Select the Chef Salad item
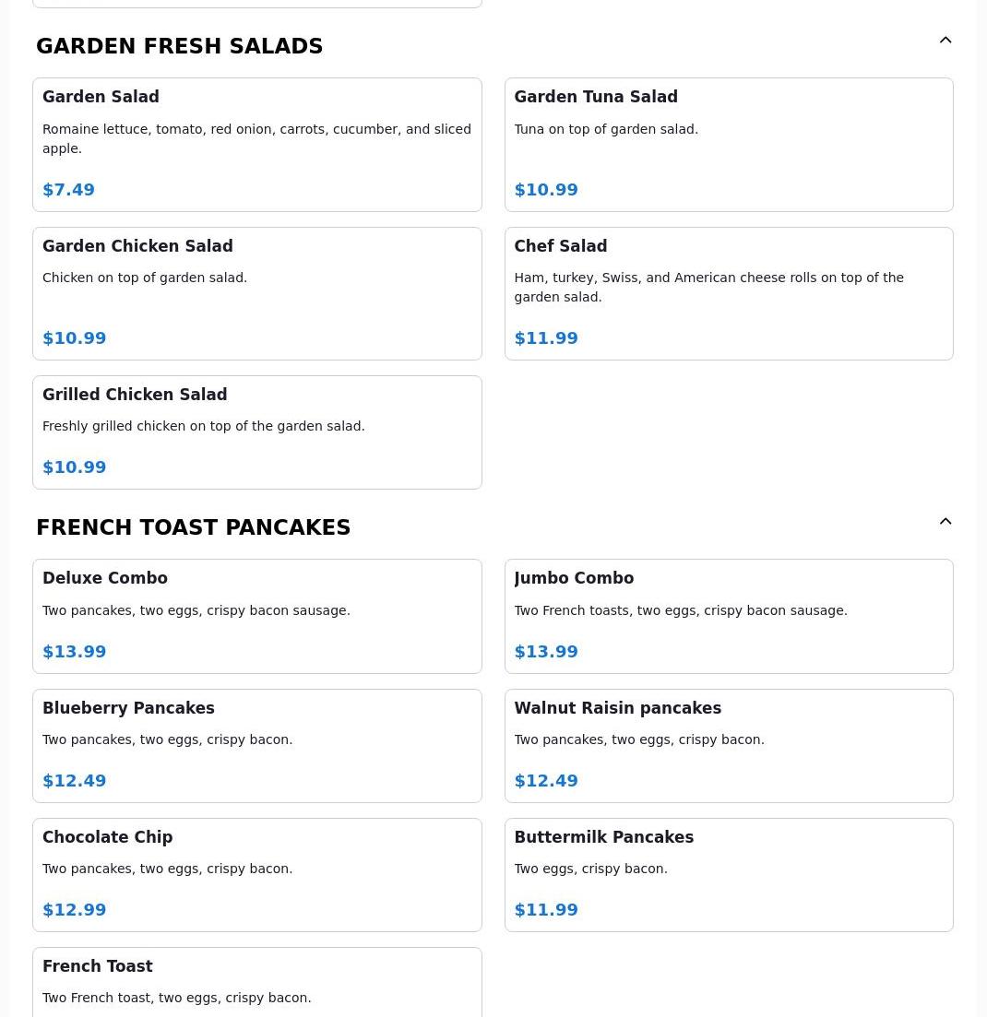Viewport: 987px width, 1017px height. click(x=728, y=293)
